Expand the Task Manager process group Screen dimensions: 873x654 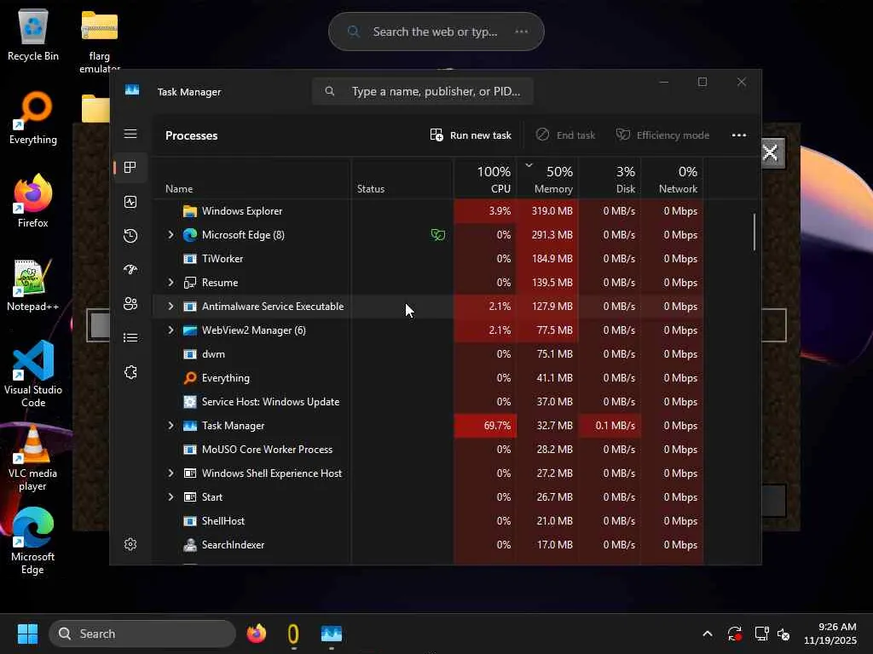[x=171, y=426]
